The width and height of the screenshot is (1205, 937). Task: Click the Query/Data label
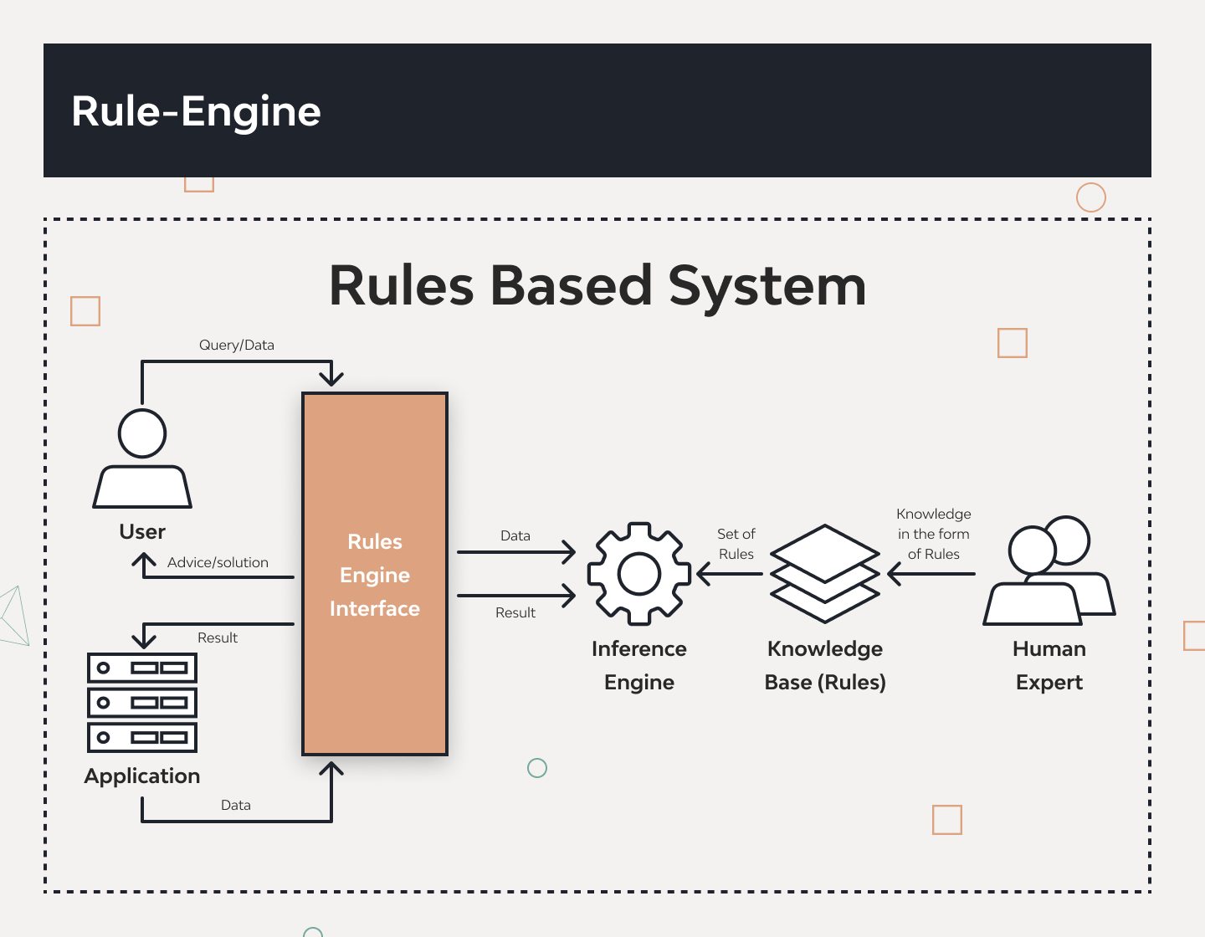[237, 345]
